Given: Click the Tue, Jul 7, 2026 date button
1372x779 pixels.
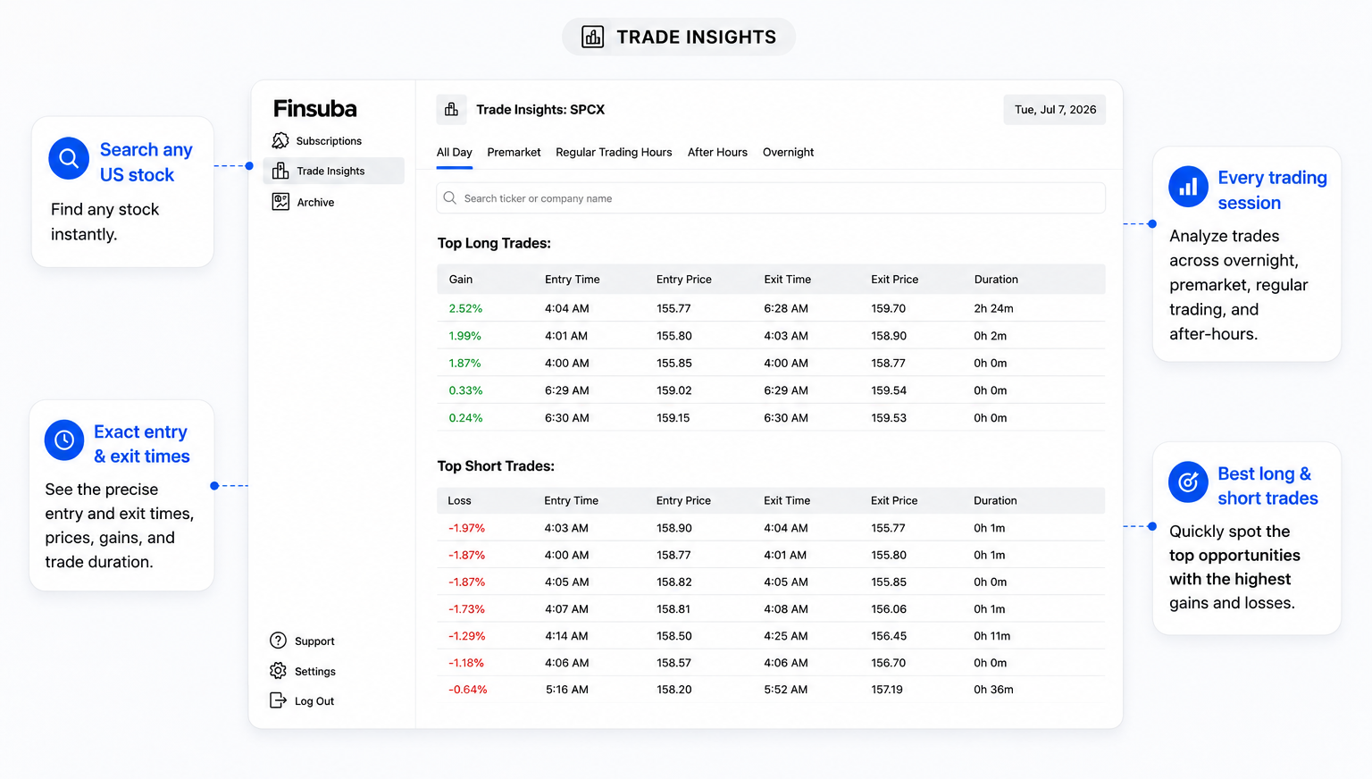Looking at the screenshot, I should (x=1055, y=110).
